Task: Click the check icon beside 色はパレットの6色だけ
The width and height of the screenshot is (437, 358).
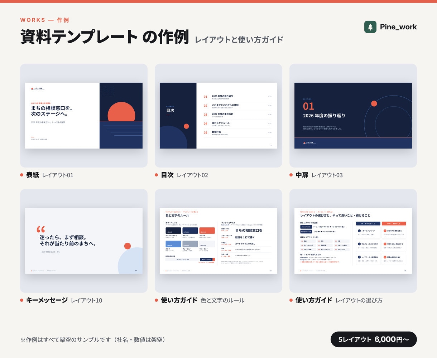Action: [x=359, y=244]
